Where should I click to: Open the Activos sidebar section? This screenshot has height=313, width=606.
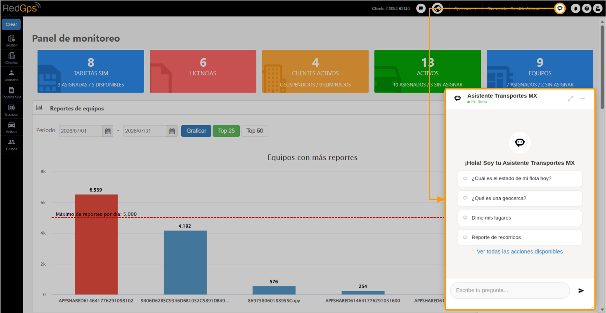click(12, 127)
